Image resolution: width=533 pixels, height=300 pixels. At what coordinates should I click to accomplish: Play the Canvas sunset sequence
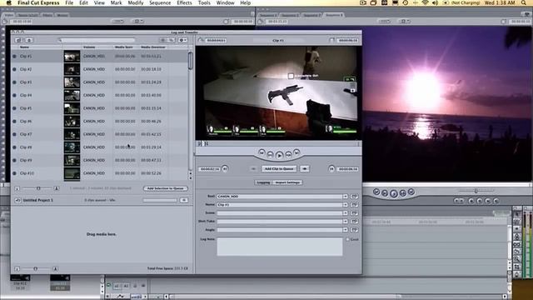394,193
